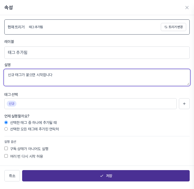Click the 트리거 변경 button

pos(173,27)
